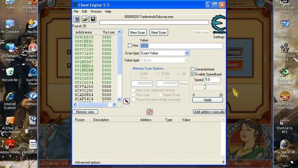Click the red arrow add-to-list icon
298x168 pixels.
[127, 101]
